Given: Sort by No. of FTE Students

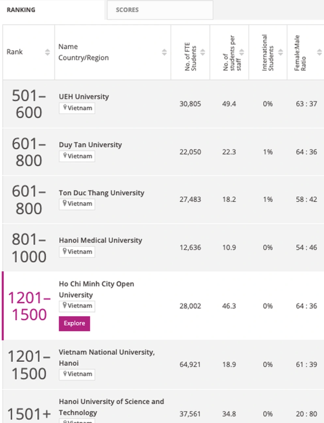Looking at the screenshot, I should click(x=203, y=52).
